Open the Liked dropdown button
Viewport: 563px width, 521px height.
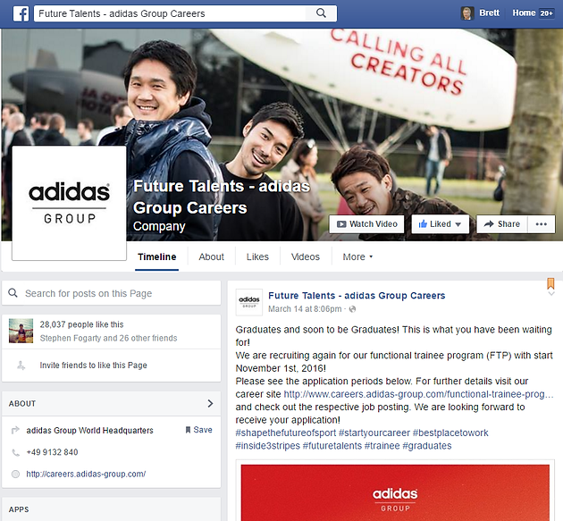(441, 224)
